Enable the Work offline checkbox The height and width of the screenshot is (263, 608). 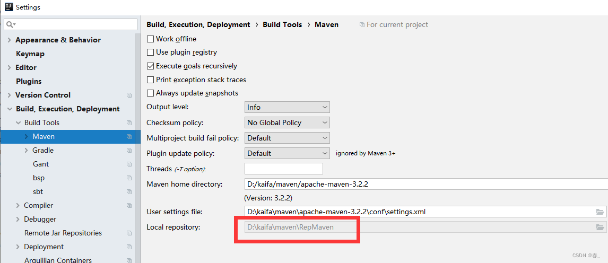[x=151, y=39]
